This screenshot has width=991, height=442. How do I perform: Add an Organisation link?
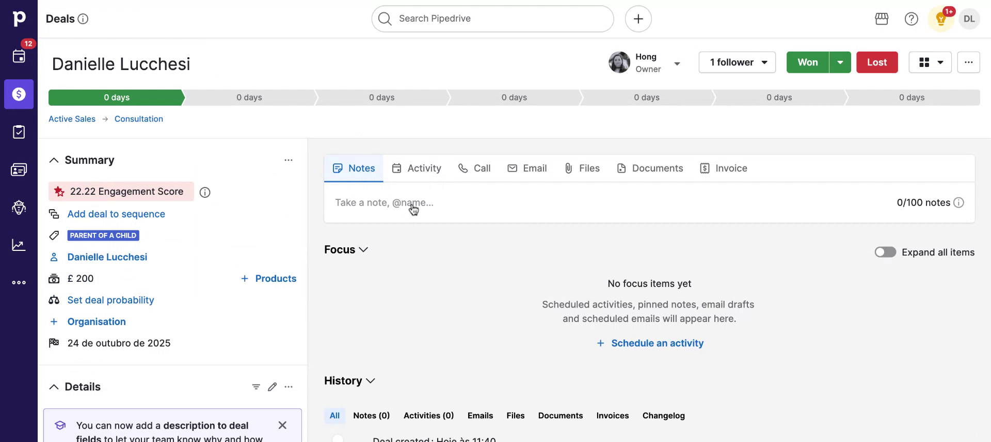coord(97,322)
